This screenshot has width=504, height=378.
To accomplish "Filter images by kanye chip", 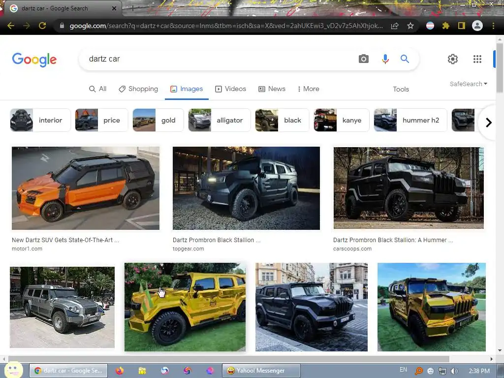I will pos(341,120).
